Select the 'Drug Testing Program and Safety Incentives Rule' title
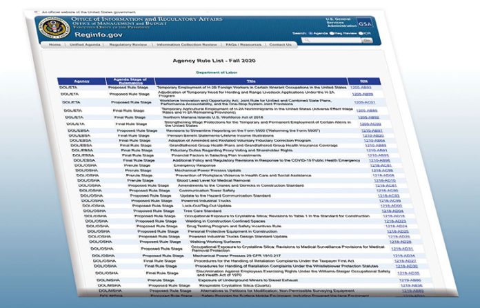480x308 pixels. point(234,227)
